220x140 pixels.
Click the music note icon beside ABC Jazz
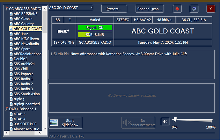pyautogui.click(x=11, y=34)
